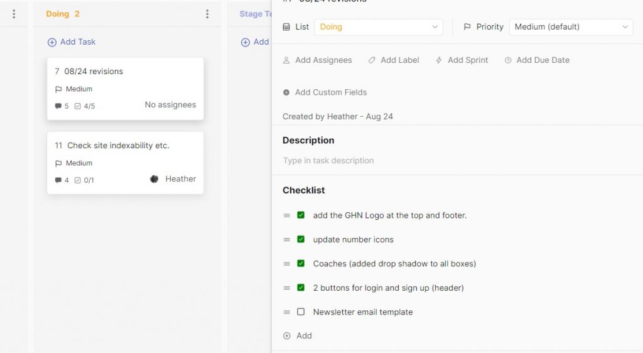Open the Doing column three-dot menu
The width and height of the screenshot is (643, 353).
[207, 14]
